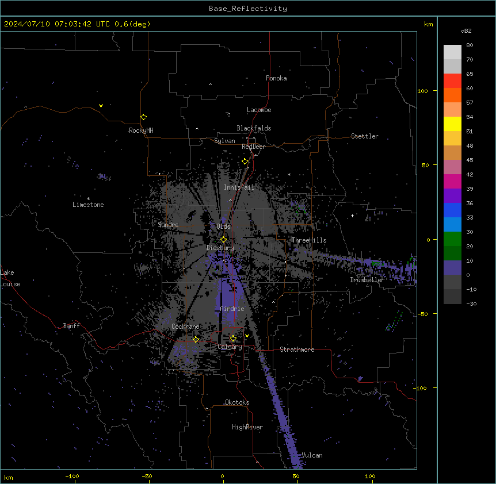Click the Base_Reflectivity title

click(248, 9)
